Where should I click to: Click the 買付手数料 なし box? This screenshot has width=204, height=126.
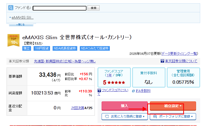[x=149, y=77]
